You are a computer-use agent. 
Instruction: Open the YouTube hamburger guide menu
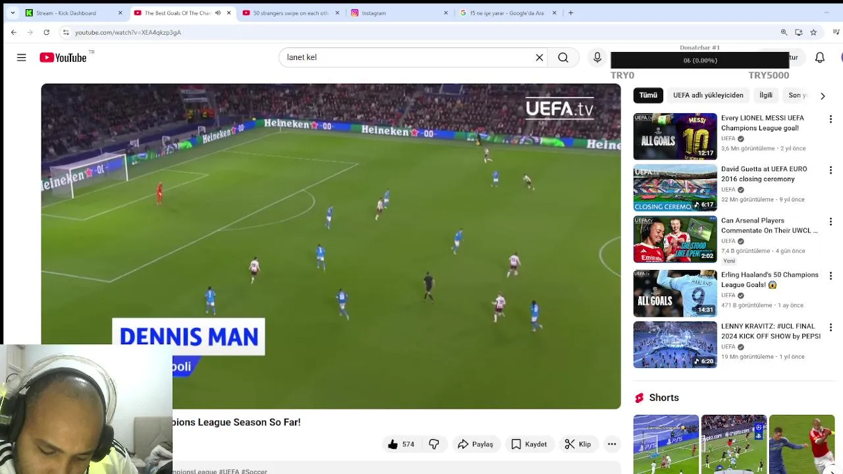pyautogui.click(x=21, y=58)
